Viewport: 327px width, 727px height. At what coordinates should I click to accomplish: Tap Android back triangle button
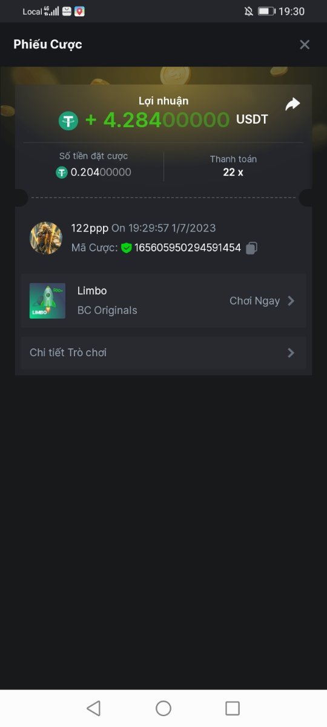93,708
